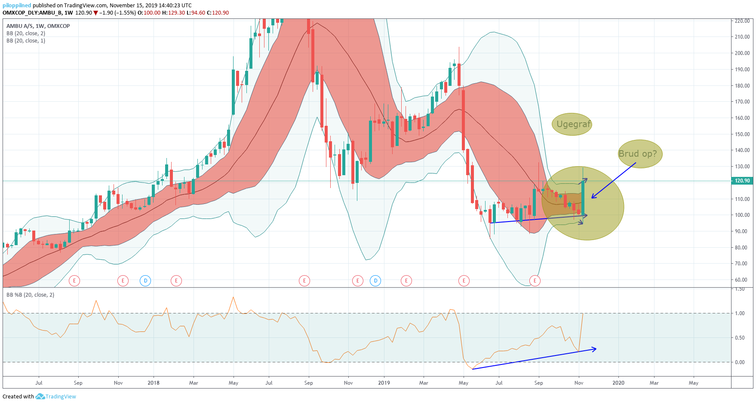Click the BB %B (20, close, 2) indicator label

[x=31, y=295]
